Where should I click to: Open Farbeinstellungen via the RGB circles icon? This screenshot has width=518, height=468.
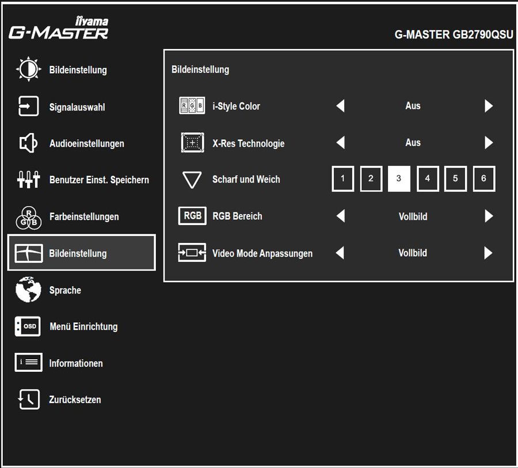pyautogui.click(x=29, y=218)
